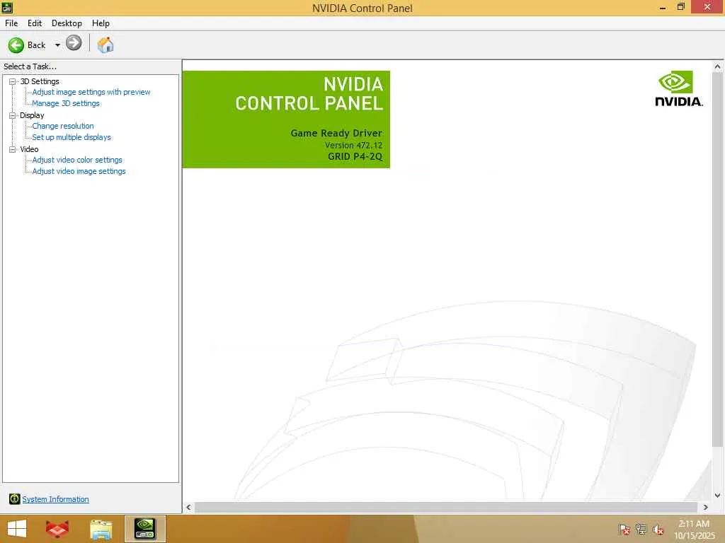Click the NVIDIA Control Panel taskbar button
The width and height of the screenshot is (725, 543).
click(x=144, y=529)
